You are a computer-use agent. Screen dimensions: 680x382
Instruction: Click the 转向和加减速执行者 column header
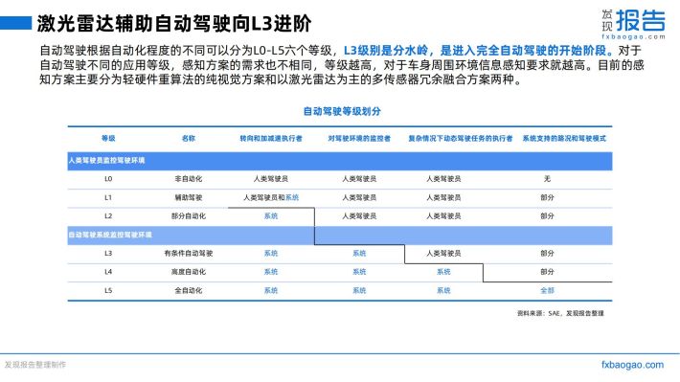click(x=271, y=138)
